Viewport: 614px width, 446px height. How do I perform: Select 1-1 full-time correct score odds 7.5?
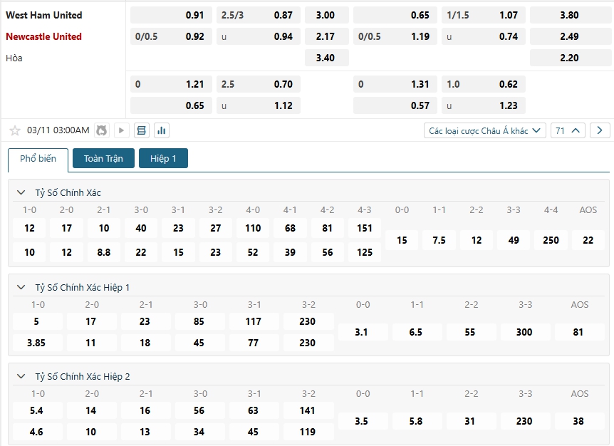point(439,240)
